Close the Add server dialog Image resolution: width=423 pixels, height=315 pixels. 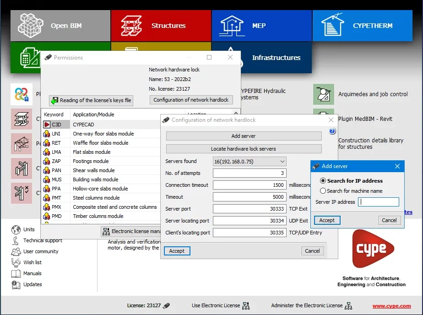[x=397, y=166]
